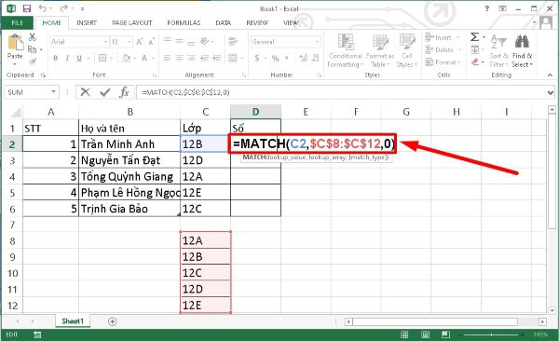Click Merge & Center icon
The width and height of the screenshot is (559, 341).
coord(233,58)
